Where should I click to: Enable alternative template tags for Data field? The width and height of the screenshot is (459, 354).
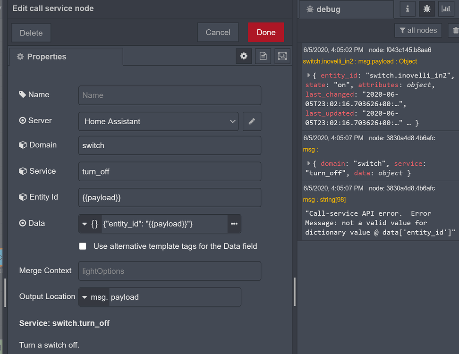tap(83, 246)
